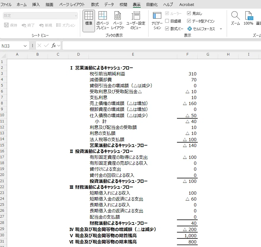Toggle the データ型アイコン checkbox

point(189,21)
